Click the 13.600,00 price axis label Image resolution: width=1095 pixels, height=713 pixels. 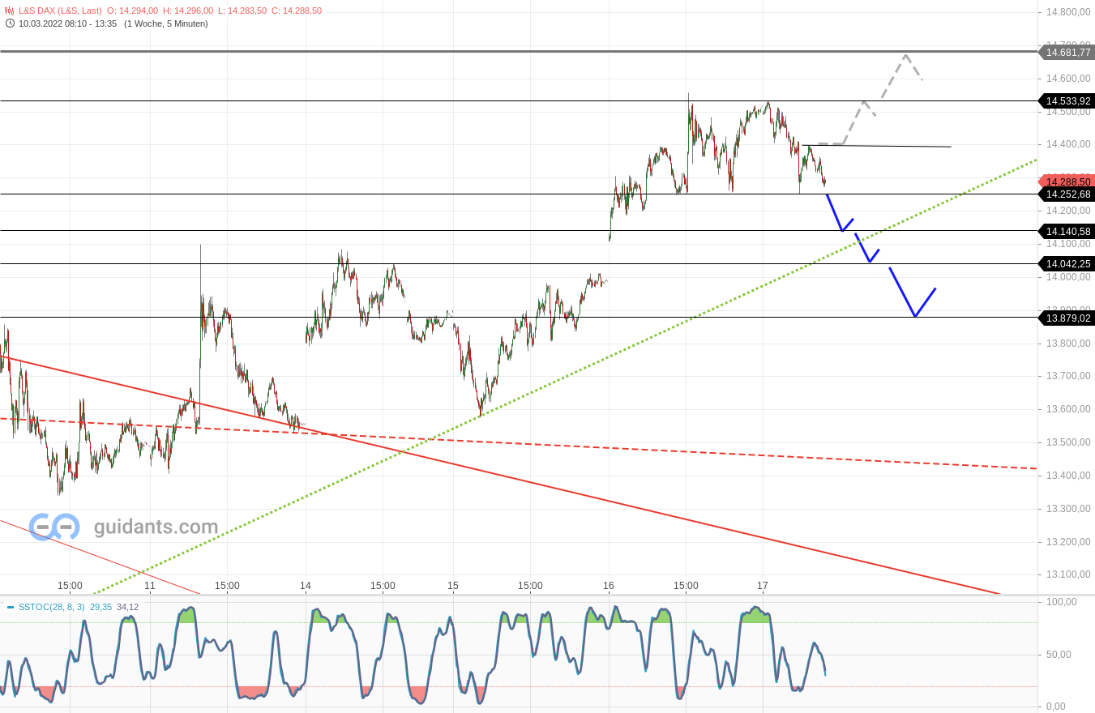[x=1067, y=409]
